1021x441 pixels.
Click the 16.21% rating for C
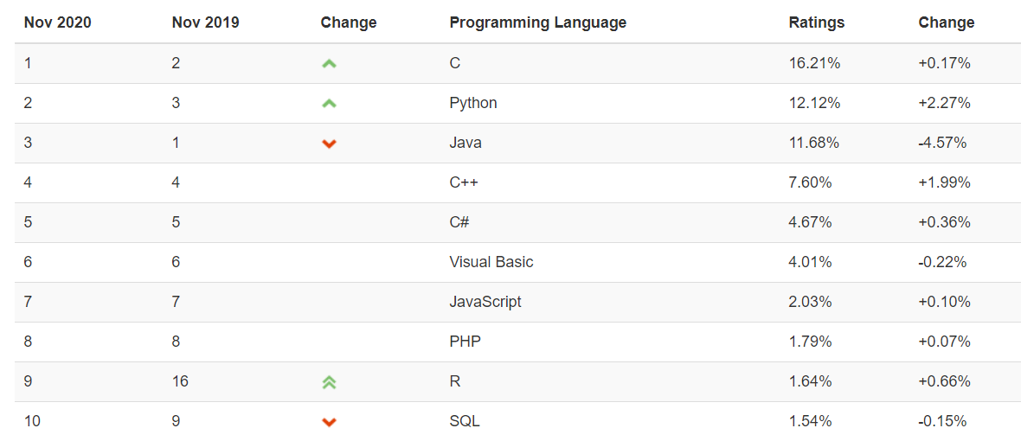coord(814,64)
